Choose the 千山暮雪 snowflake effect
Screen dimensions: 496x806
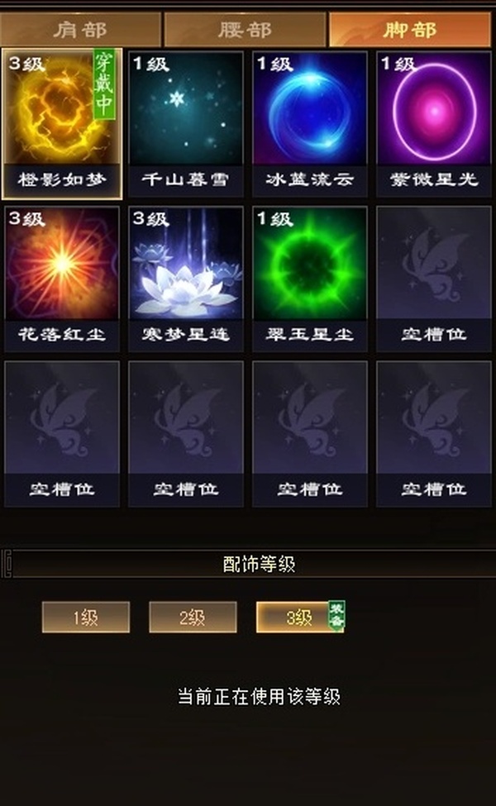pyautogui.click(x=185, y=123)
